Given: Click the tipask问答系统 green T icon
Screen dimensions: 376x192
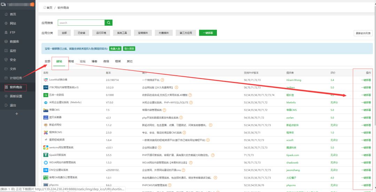Looking at the screenshot, I should (46, 155).
